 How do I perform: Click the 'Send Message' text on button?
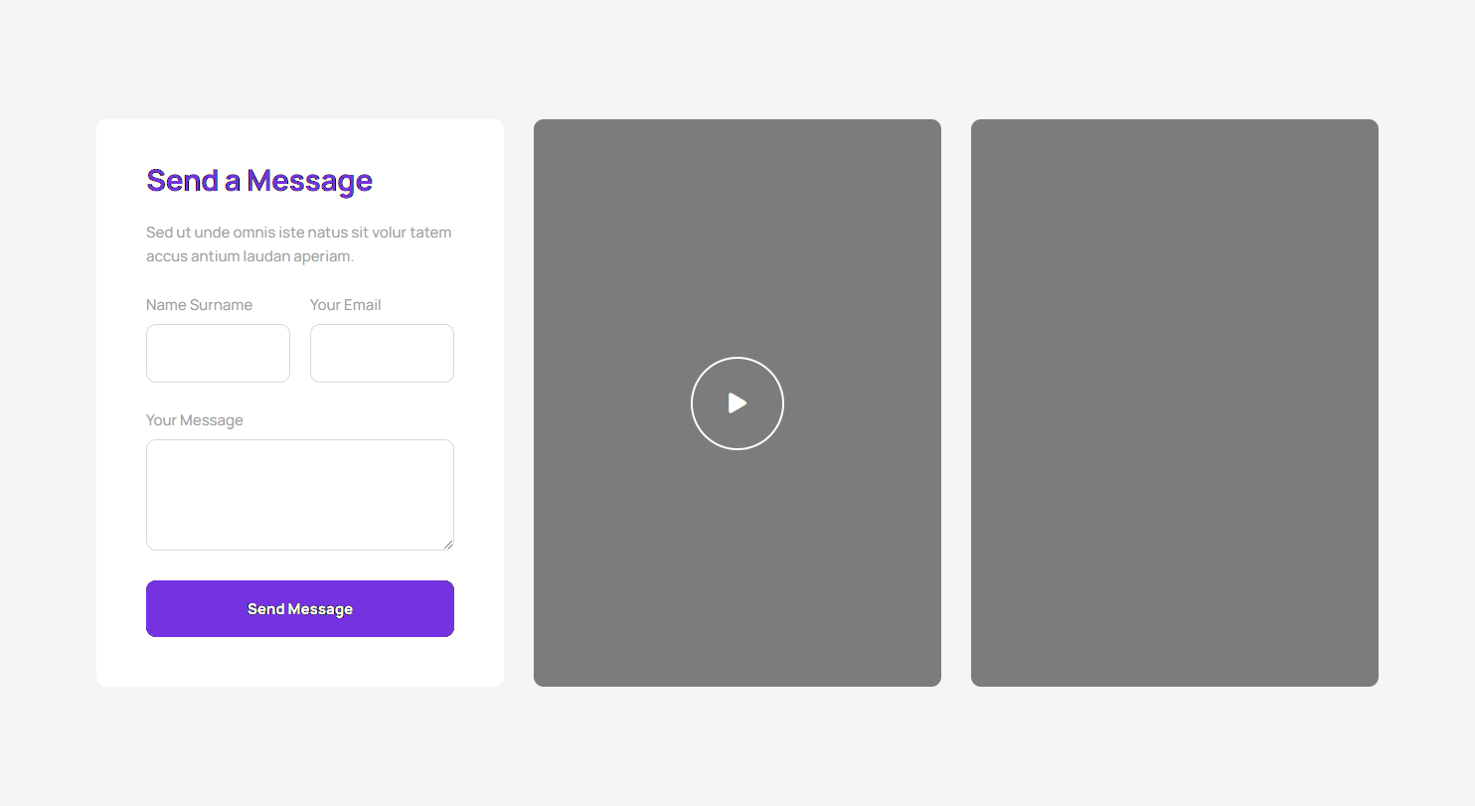pyautogui.click(x=300, y=609)
